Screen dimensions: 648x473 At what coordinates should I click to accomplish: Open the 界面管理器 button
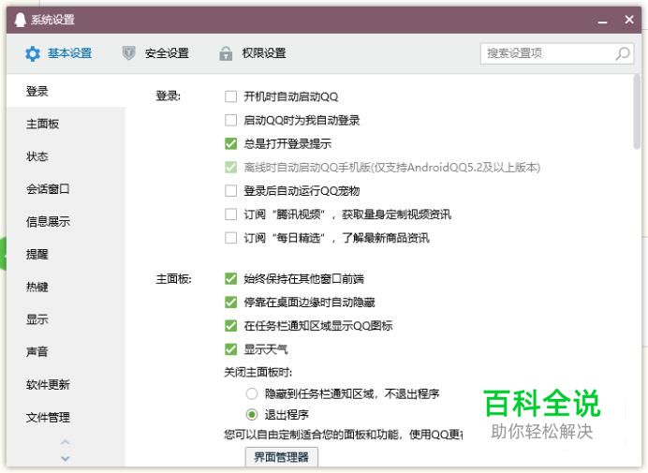(282, 457)
